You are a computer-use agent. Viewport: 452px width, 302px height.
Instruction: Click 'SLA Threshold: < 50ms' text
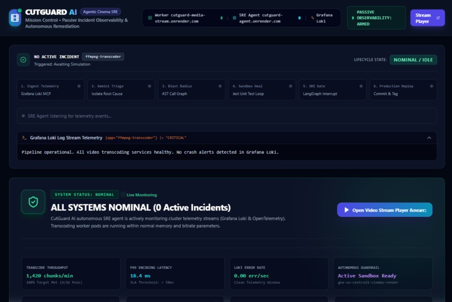point(152,282)
